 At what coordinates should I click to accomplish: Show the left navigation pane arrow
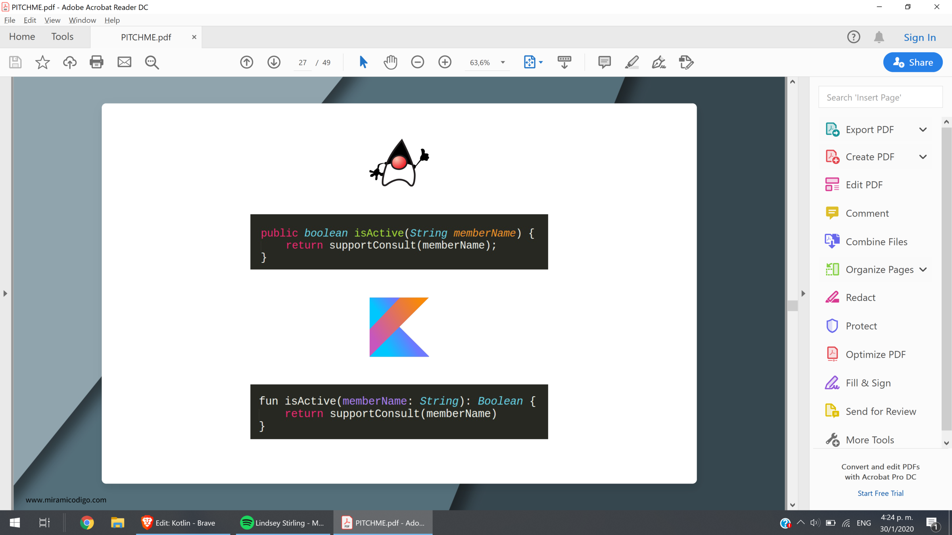[x=5, y=294]
